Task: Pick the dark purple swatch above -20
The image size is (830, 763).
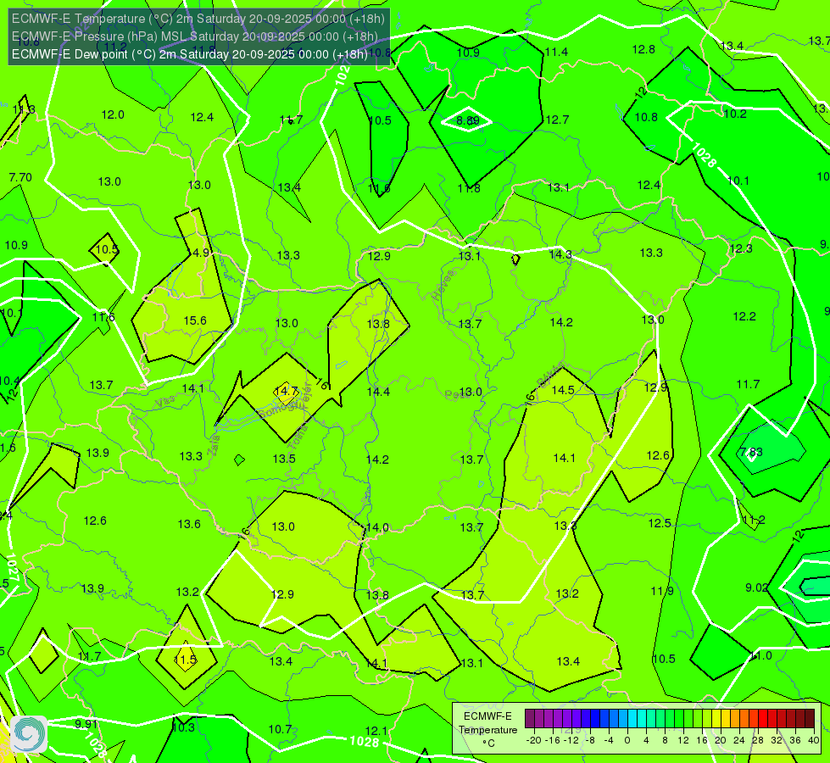Action: click(529, 719)
